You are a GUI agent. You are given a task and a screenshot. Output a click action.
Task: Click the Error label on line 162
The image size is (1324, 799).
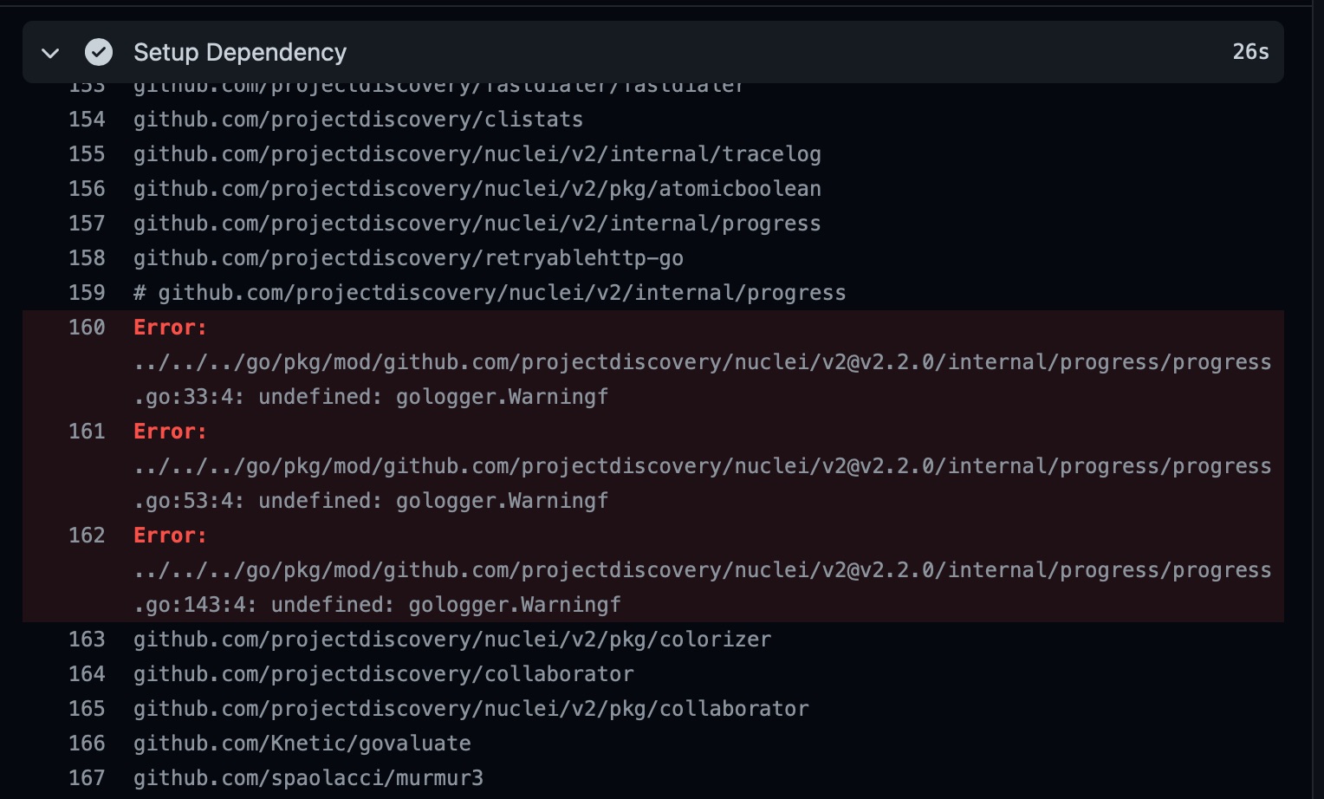tap(169, 535)
